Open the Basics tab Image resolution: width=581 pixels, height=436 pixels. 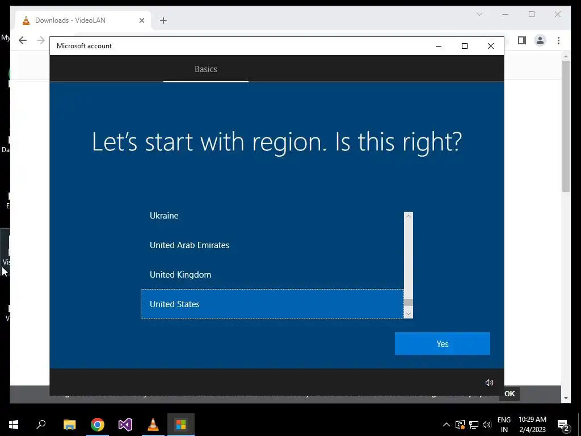pyautogui.click(x=205, y=69)
